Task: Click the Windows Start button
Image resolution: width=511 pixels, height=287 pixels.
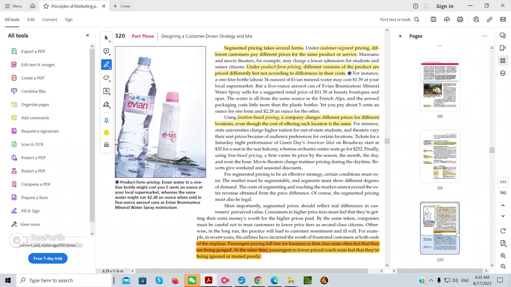Action: click(8, 280)
